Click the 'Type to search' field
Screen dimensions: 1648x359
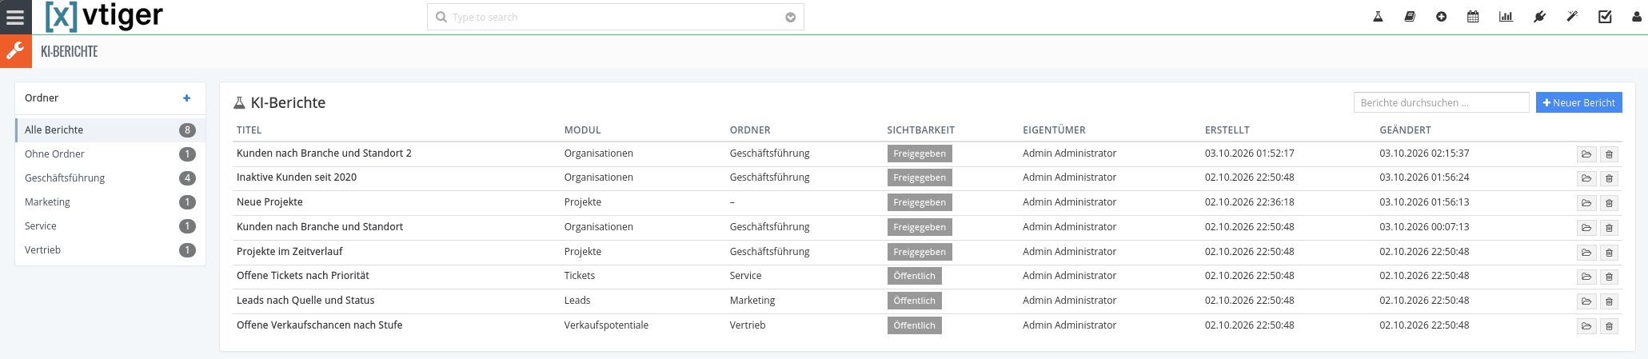pyautogui.click(x=615, y=17)
